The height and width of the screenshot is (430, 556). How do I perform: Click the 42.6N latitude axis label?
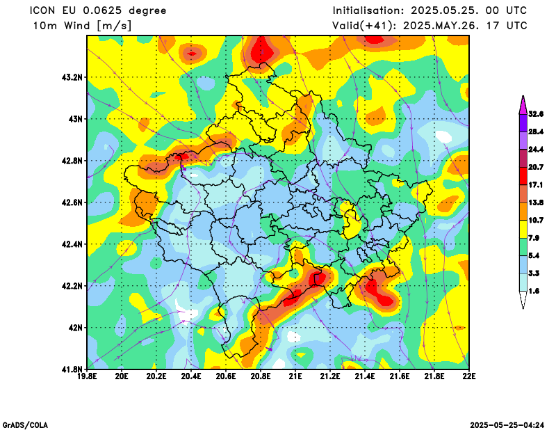(x=72, y=202)
